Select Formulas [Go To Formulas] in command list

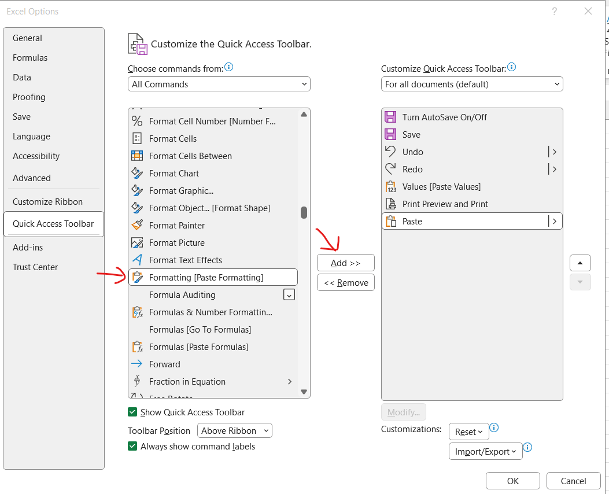click(x=213, y=329)
